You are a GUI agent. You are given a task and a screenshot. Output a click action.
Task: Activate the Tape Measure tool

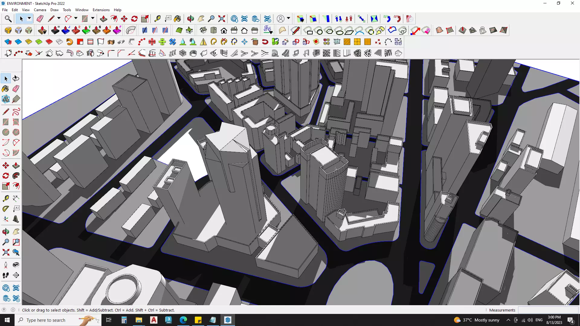click(x=157, y=19)
